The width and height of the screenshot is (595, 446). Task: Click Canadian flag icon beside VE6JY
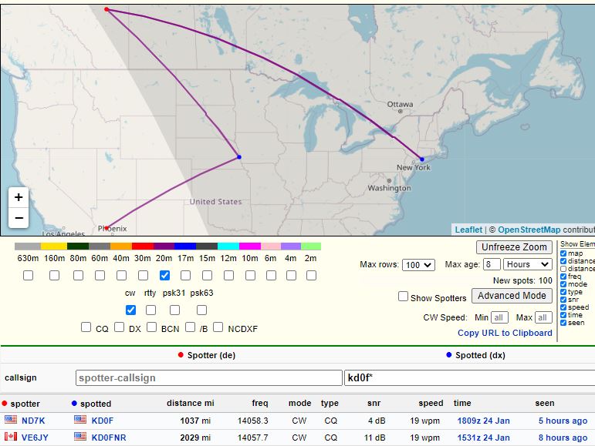(11, 437)
